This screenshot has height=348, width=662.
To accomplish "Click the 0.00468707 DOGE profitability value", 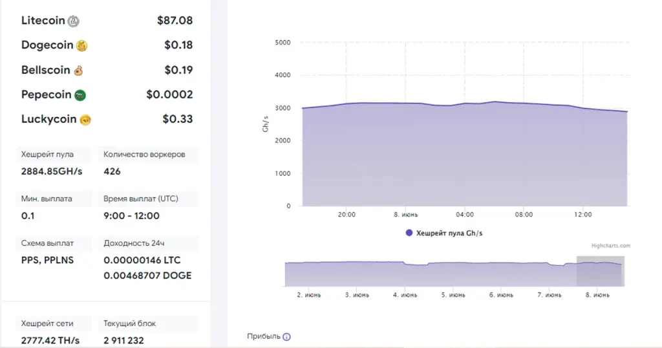I will (x=147, y=276).
